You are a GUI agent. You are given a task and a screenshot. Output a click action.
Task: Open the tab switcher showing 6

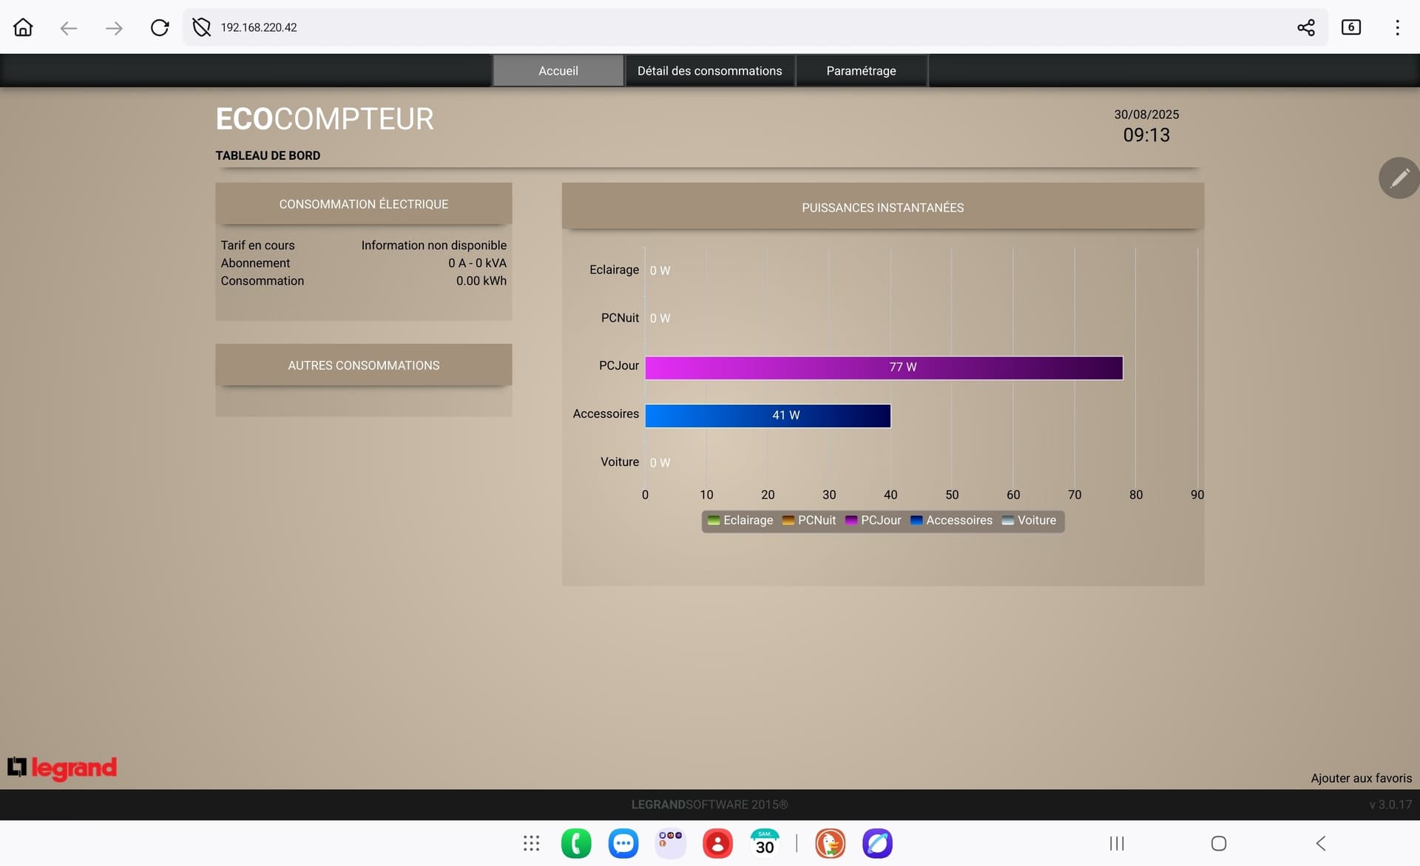pyautogui.click(x=1350, y=27)
